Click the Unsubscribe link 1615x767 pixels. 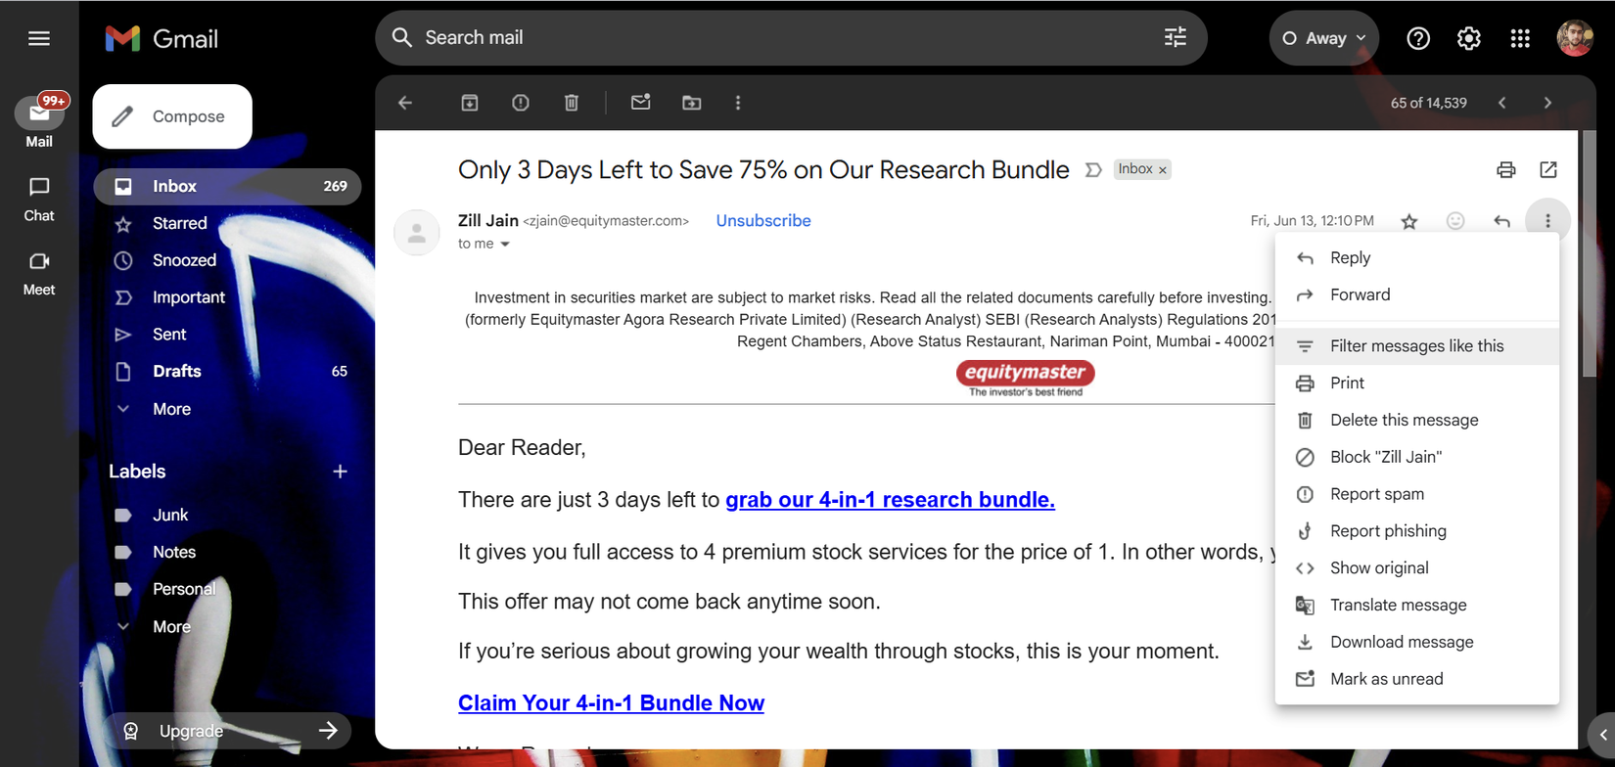tap(763, 221)
